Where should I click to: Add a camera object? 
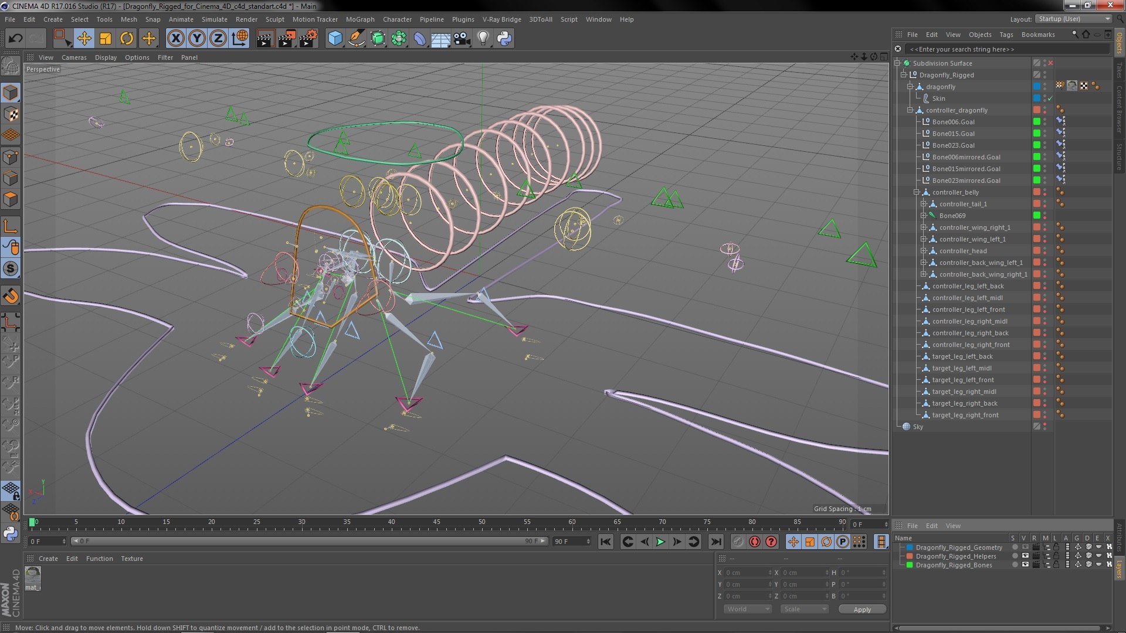[x=462, y=39]
